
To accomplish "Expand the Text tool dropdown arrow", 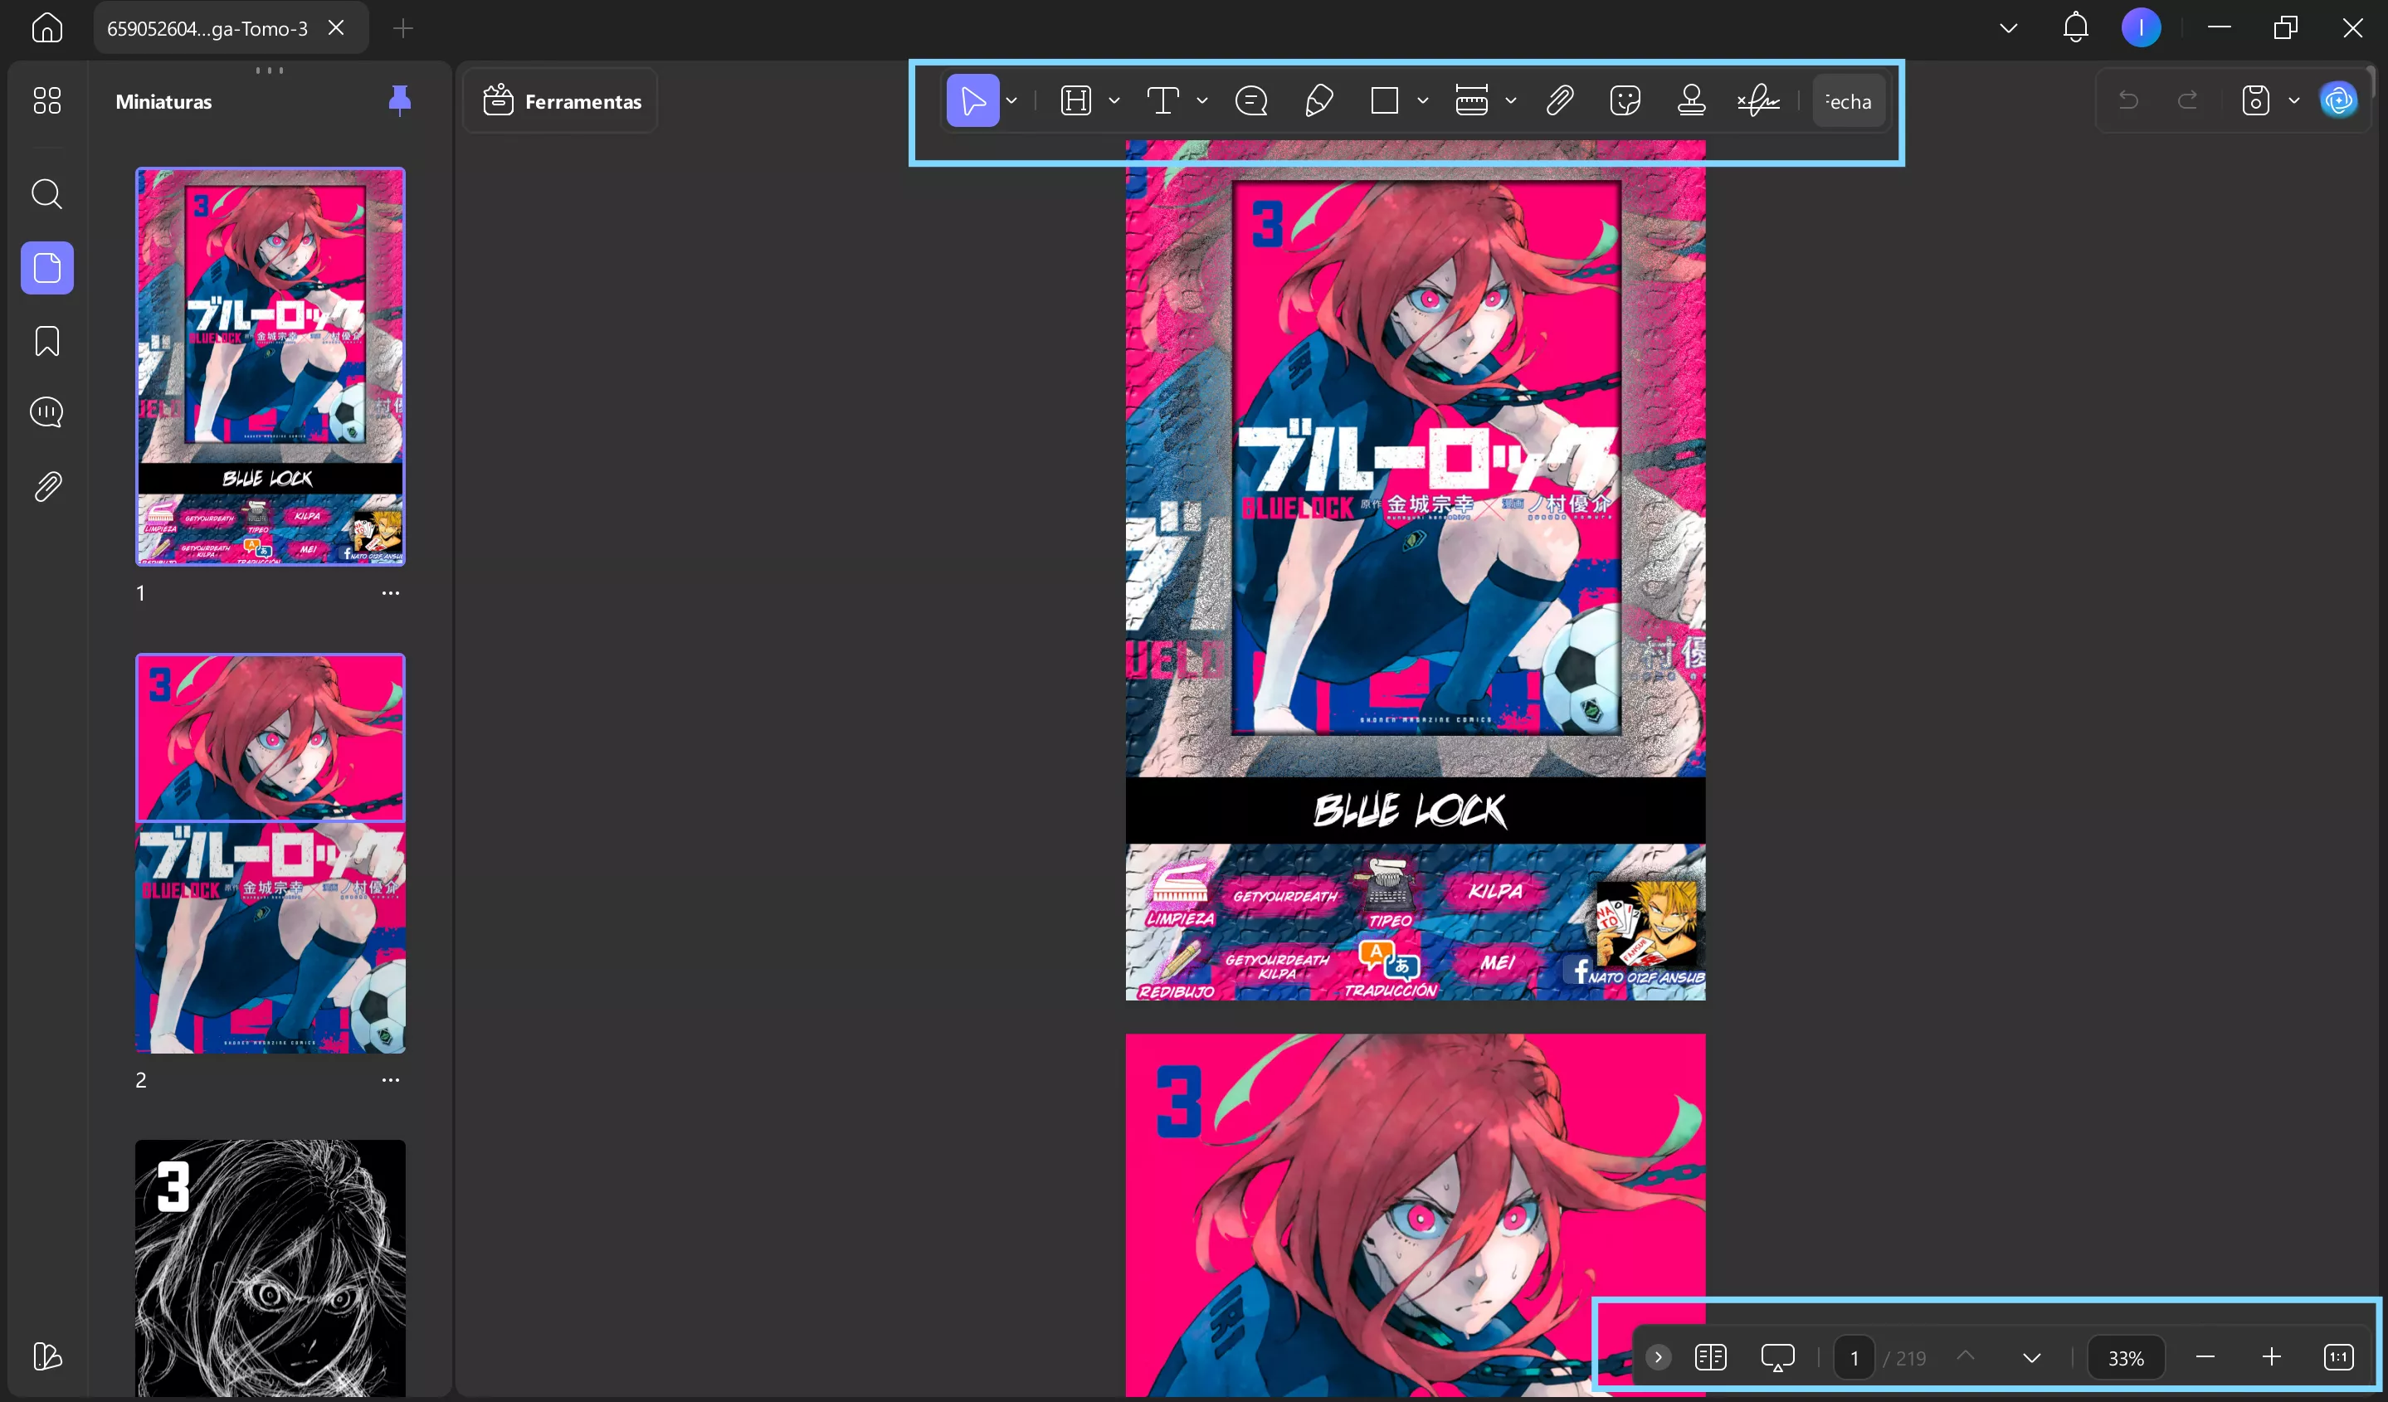I will 1201,100.
